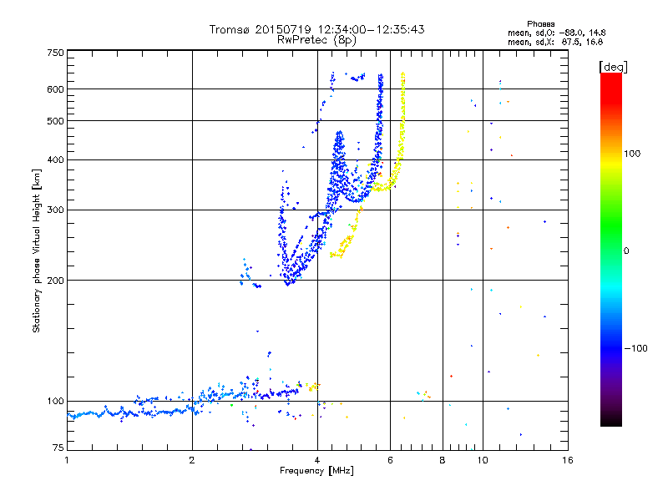Click the x-axis tick label '4'
The height and width of the screenshot is (501, 668).
pos(317,460)
